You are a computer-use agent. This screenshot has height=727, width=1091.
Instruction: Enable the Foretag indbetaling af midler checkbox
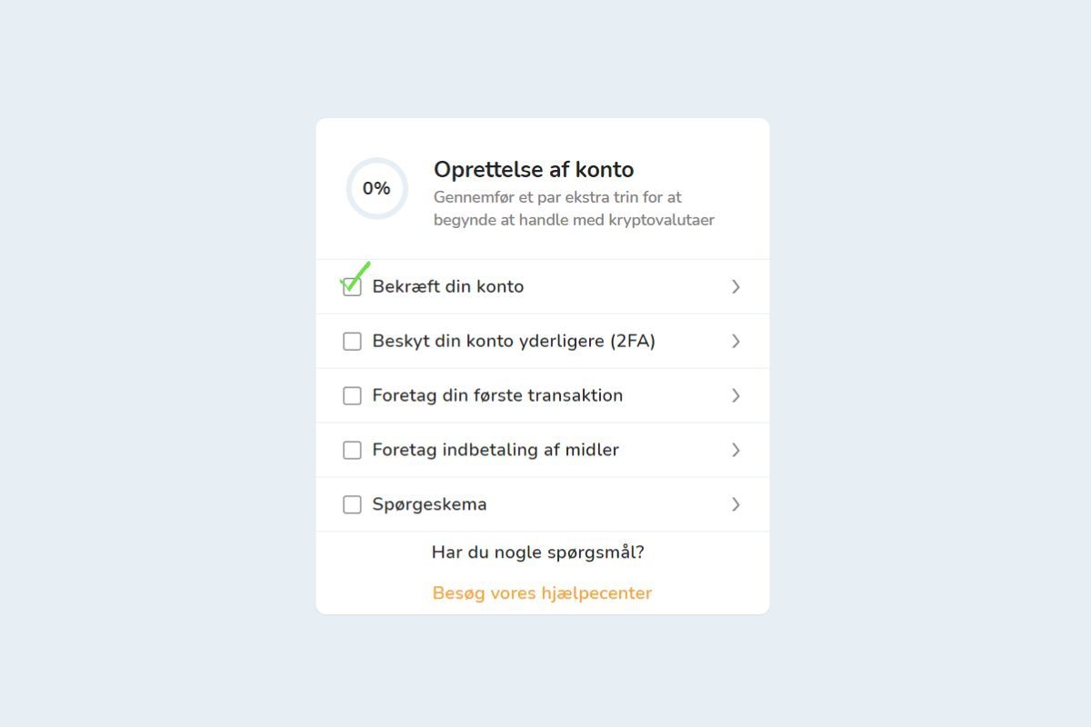pos(352,451)
